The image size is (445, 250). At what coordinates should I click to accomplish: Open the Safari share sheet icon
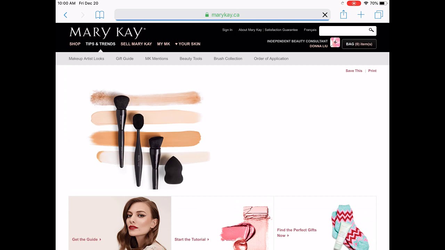click(x=343, y=14)
